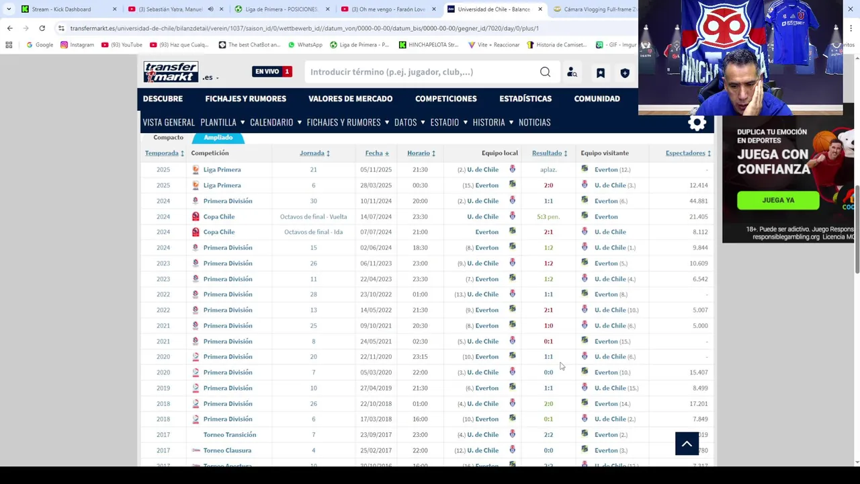
Task: Click the 1:1 result of 10/11/2024
Action: [x=548, y=201]
